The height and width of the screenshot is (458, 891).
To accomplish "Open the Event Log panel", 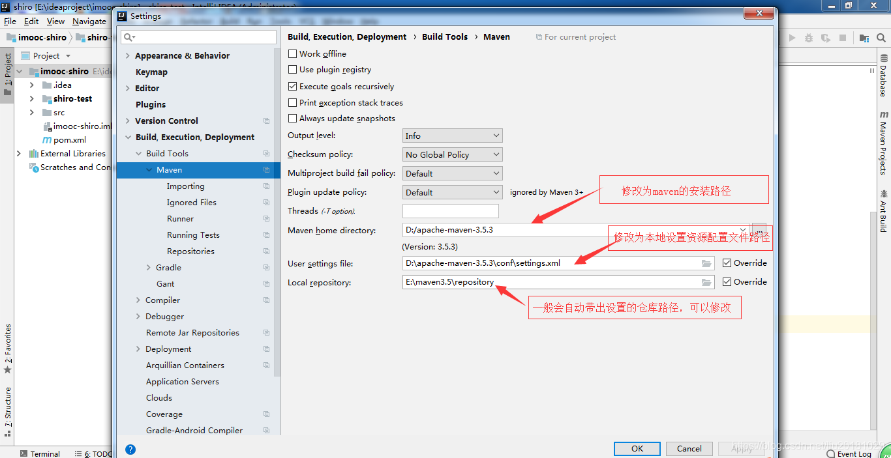I will coord(849,453).
